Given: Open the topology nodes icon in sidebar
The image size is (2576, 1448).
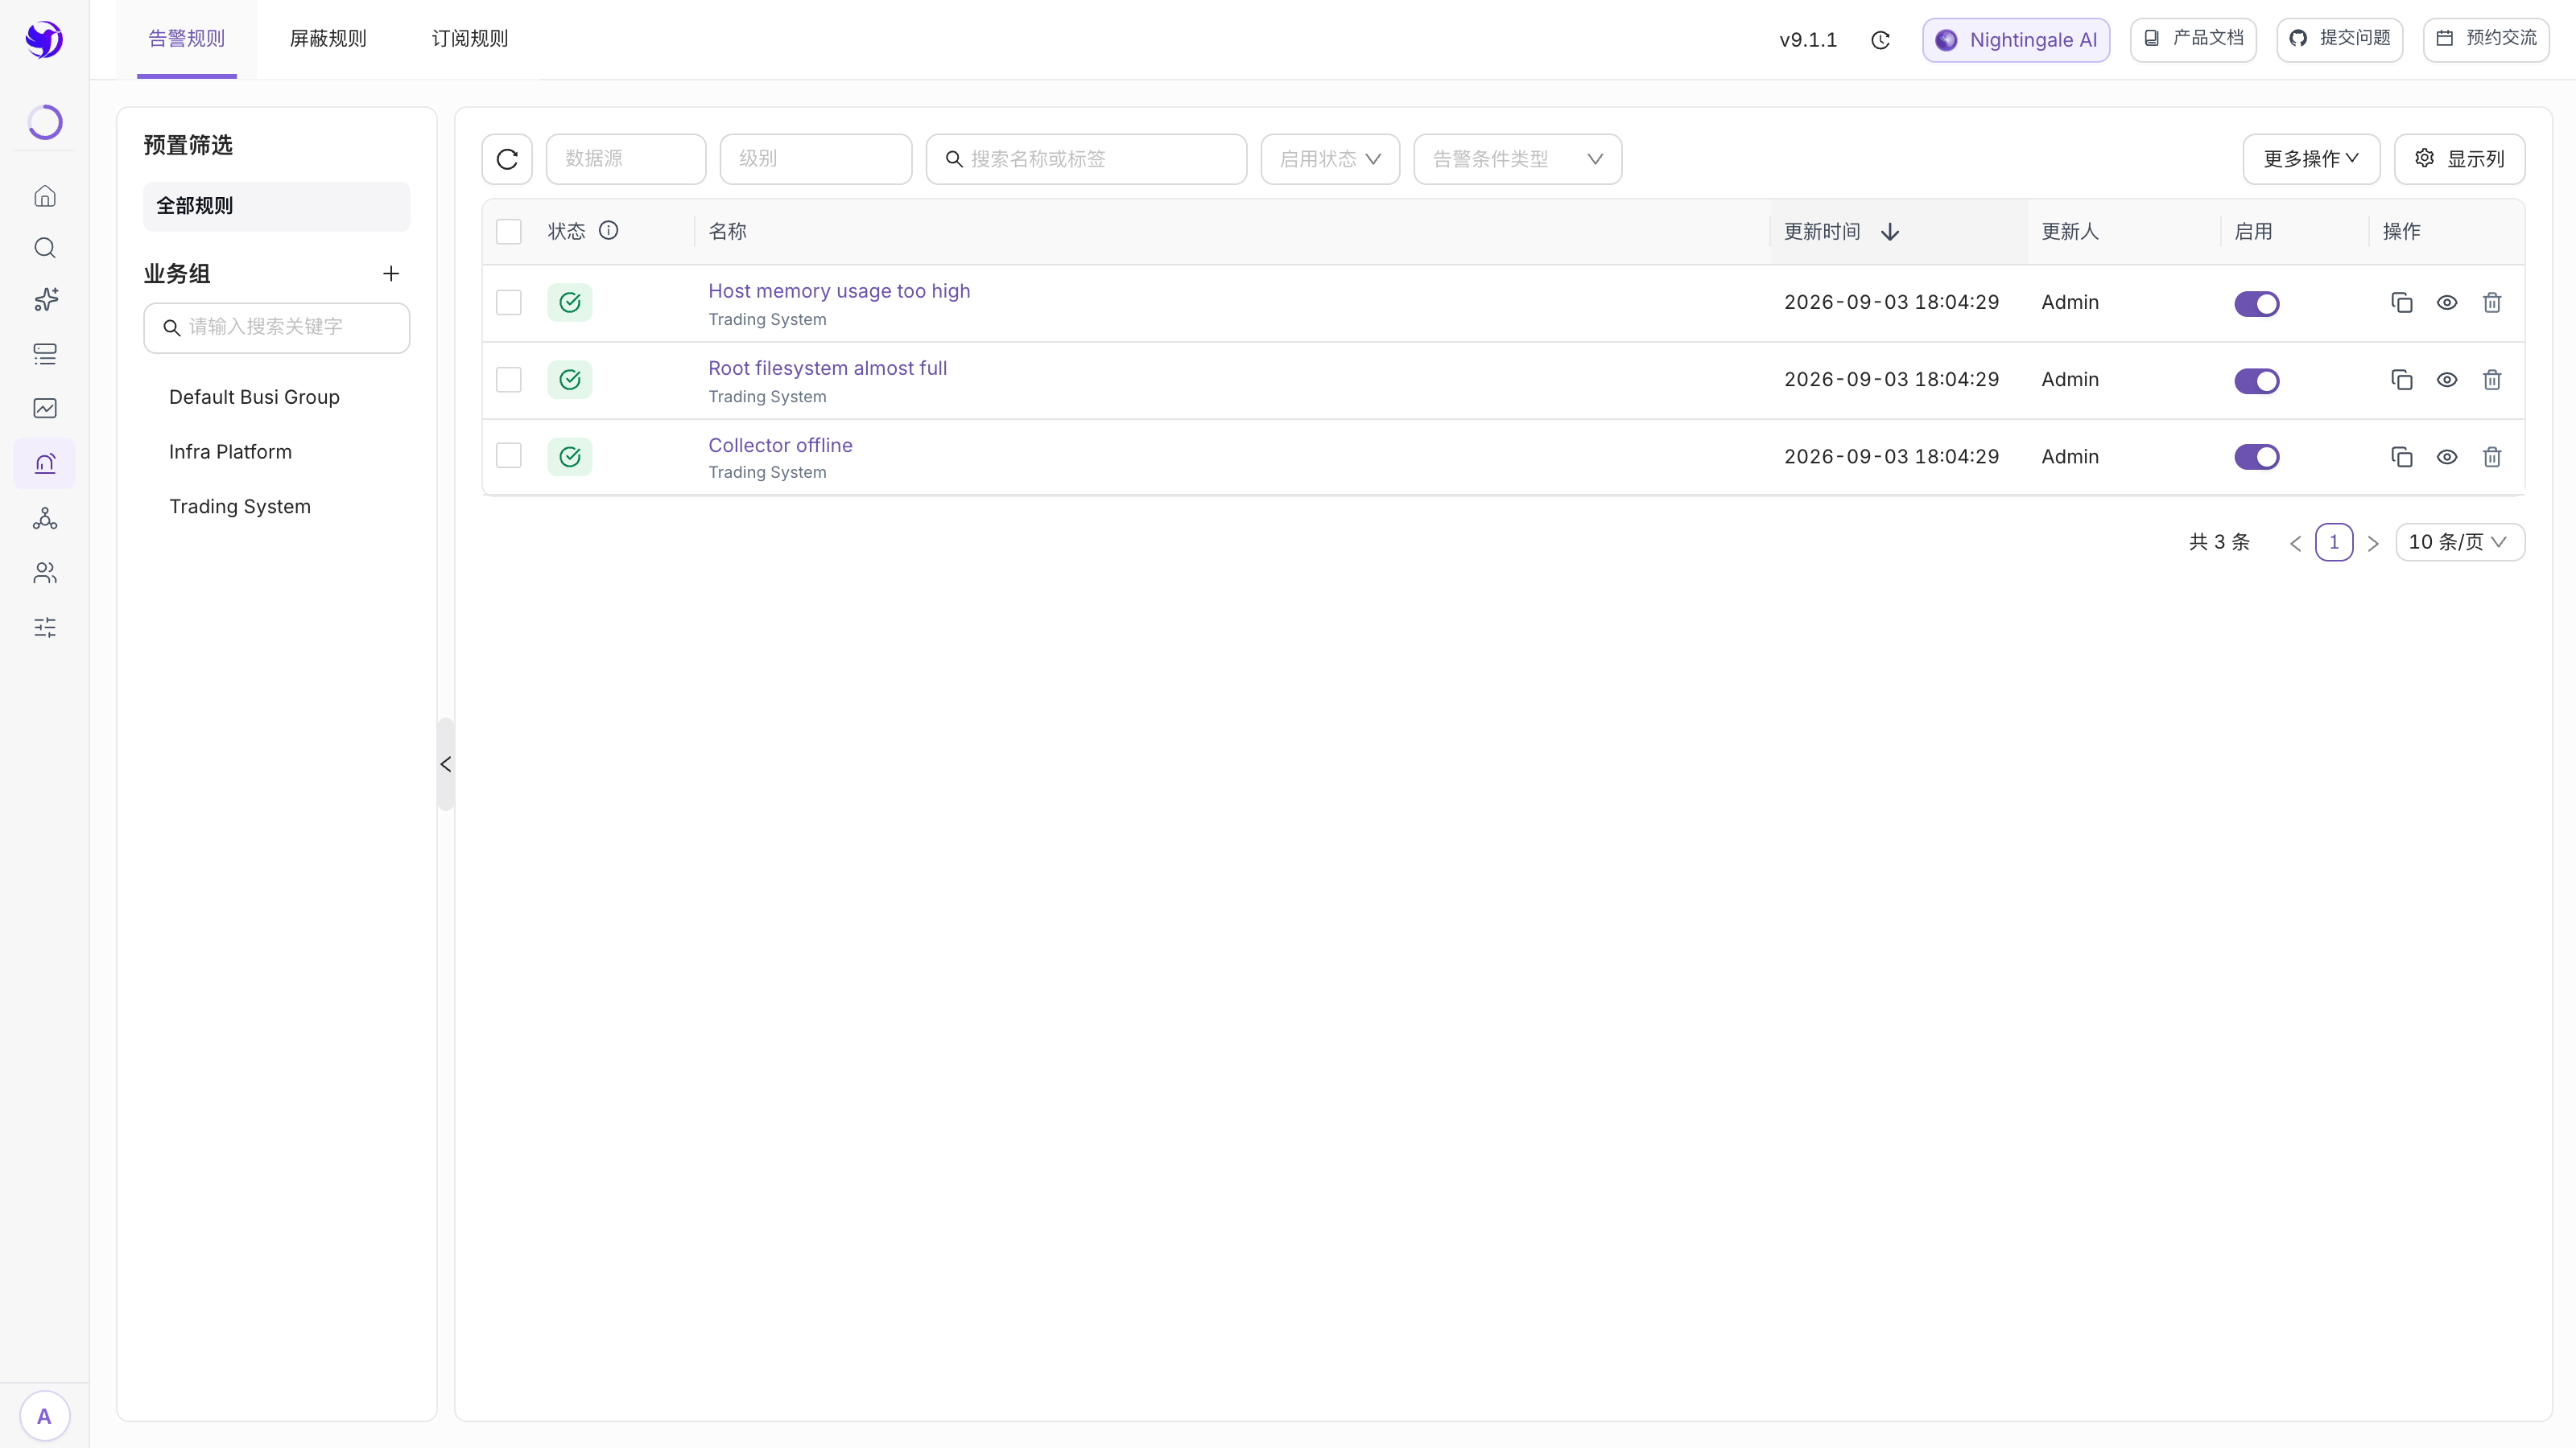Looking at the screenshot, I should [45, 517].
